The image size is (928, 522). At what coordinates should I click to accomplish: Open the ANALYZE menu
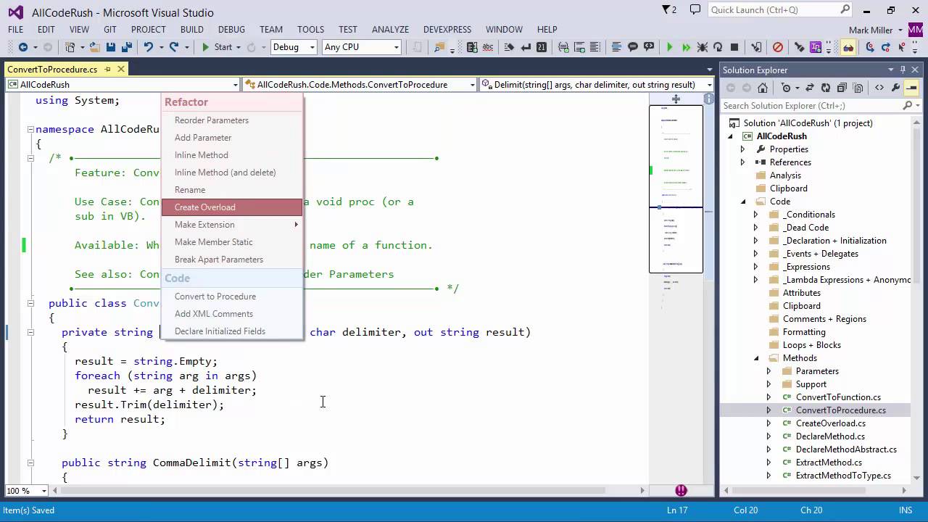point(391,30)
